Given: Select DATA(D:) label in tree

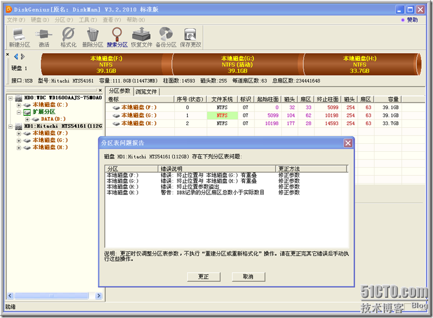Looking at the screenshot, I should click(54, 119).
